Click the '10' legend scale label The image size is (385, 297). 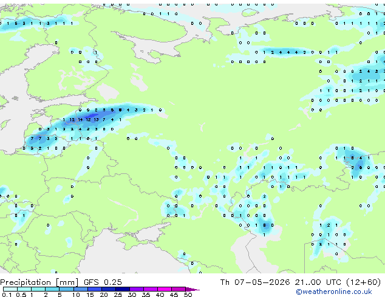pos(76,295)
